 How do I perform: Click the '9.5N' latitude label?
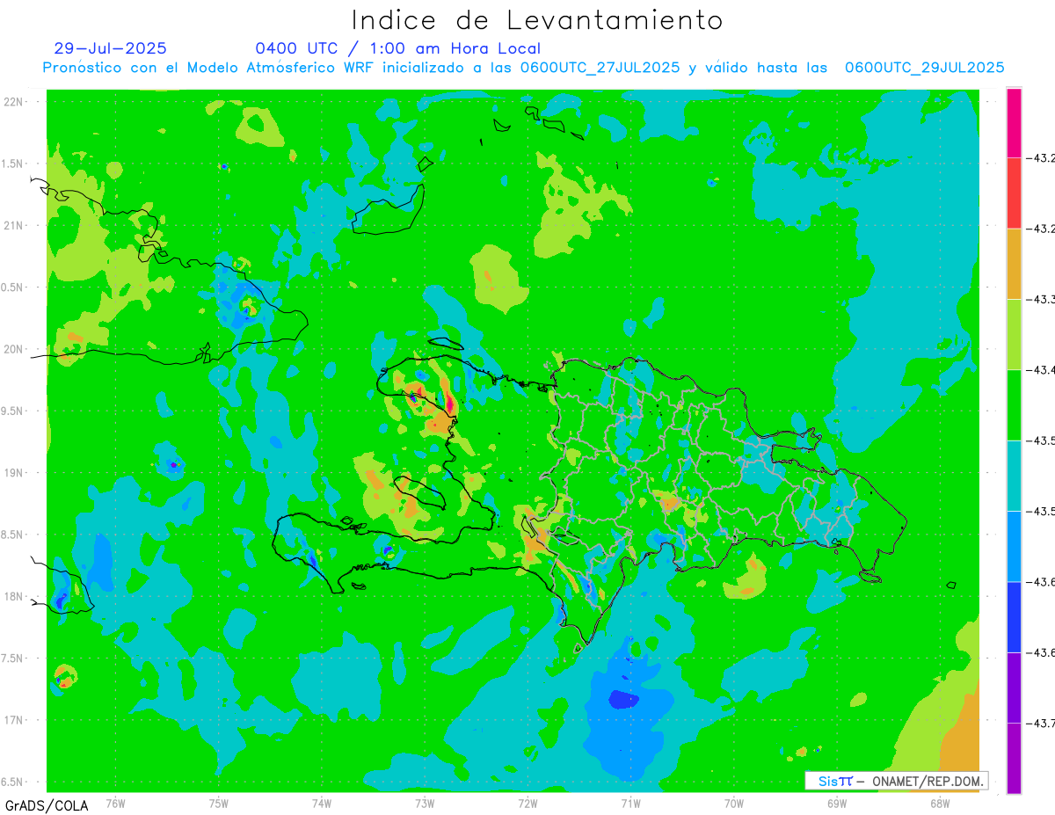tap(12, 411)
